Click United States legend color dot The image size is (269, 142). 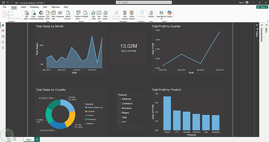tap(86, 107)
